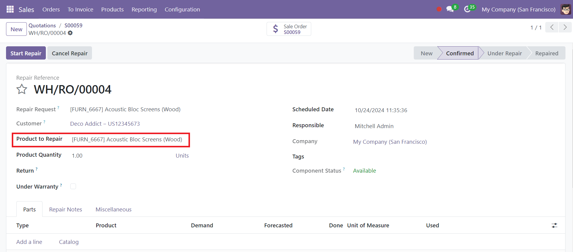Click the Start Repair button
This screenshot has width=573, height=252.
click(26, 53)
